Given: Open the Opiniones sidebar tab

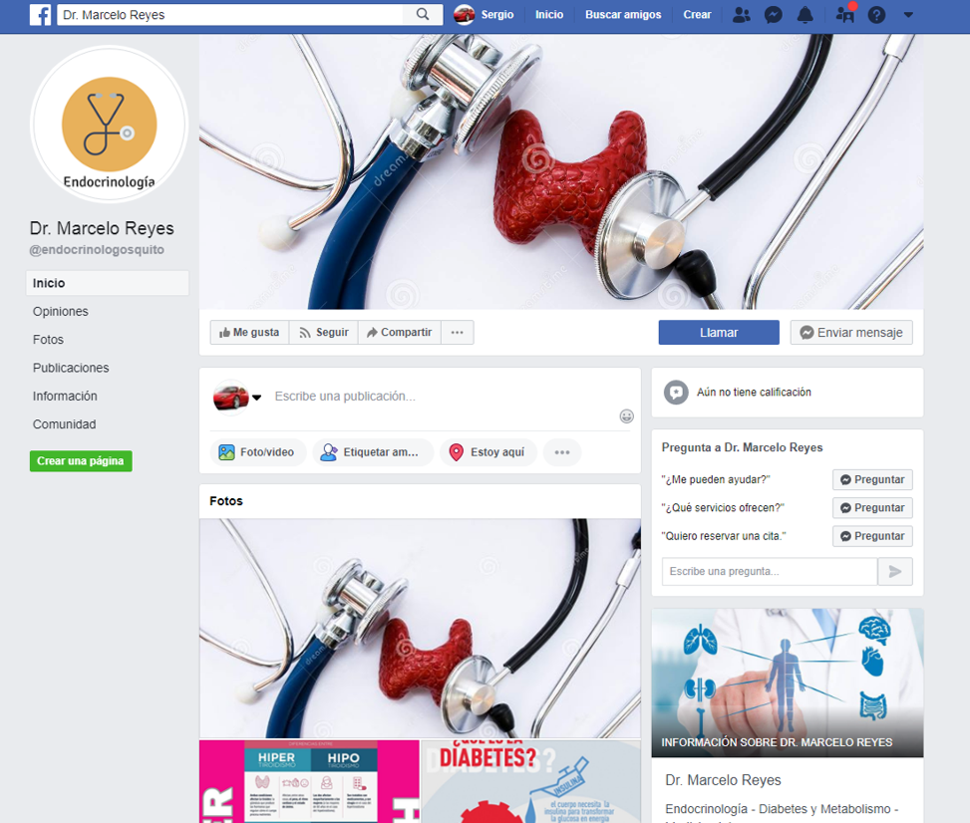Looking at the screenshot, I should pyautogui.click(x=61, y=311).
